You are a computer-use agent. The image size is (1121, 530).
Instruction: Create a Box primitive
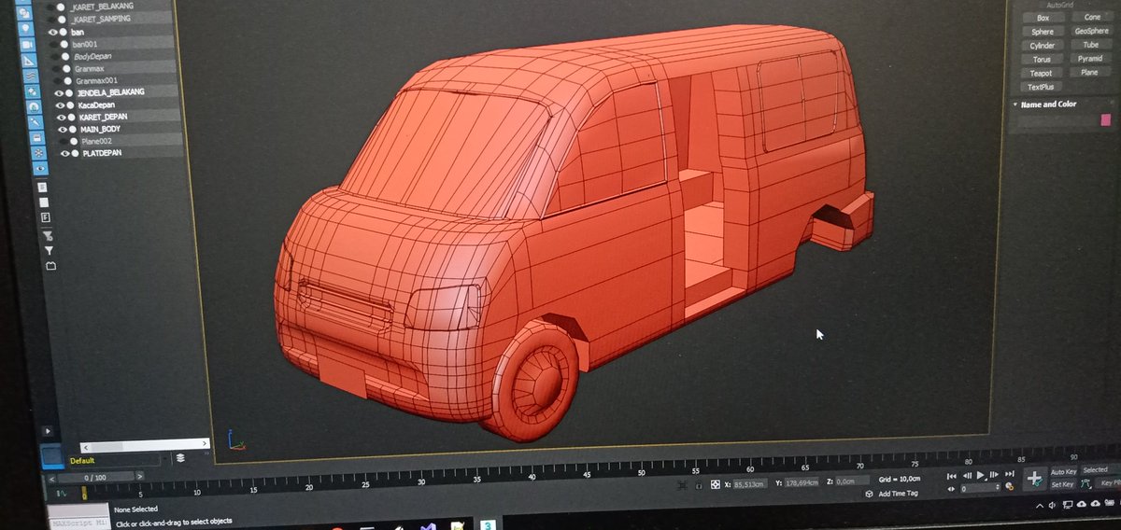(x=1043, y=18)
